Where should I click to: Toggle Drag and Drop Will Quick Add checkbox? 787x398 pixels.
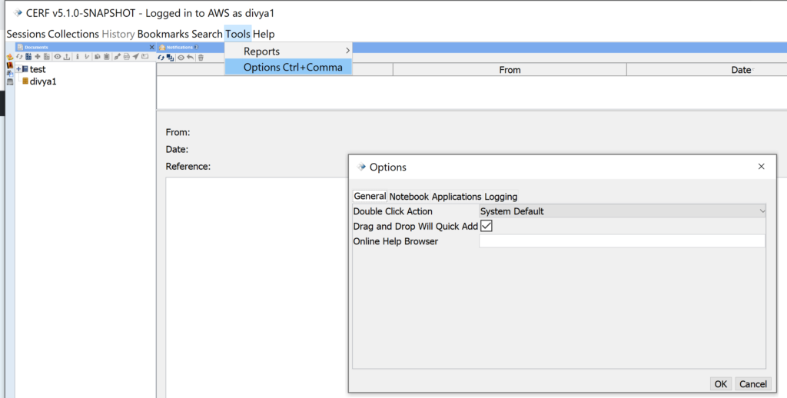[x=486, y=226]
